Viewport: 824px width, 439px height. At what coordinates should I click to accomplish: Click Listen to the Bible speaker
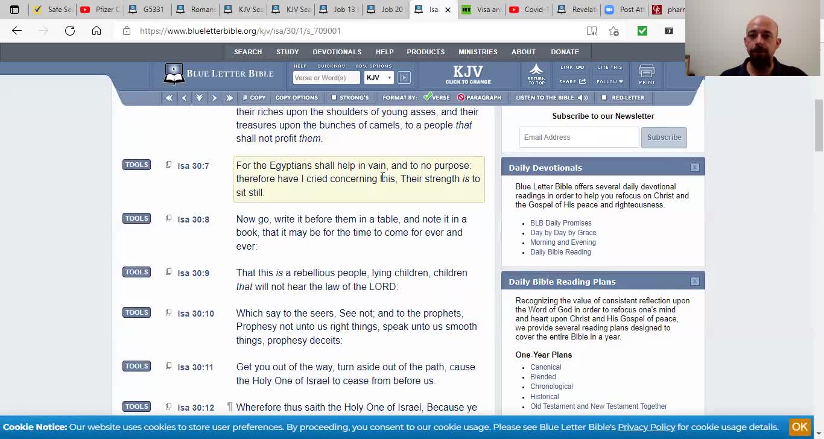click(551, 98)
